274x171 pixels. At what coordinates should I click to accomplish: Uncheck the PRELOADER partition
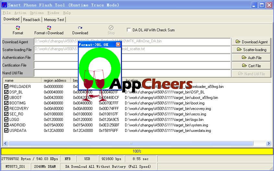click(6, 87)
